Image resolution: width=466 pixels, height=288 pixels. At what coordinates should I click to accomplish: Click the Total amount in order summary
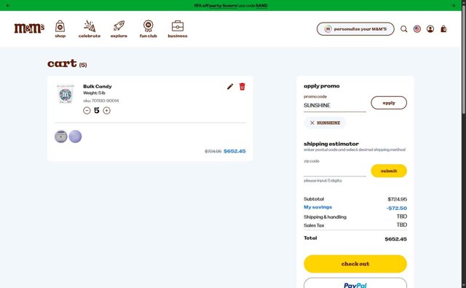[x=395, y=239]
